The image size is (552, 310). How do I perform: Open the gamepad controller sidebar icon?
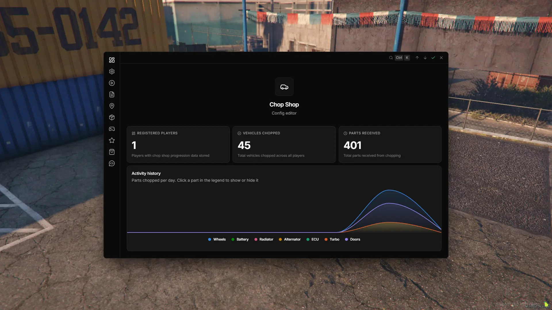pos(112,129)
